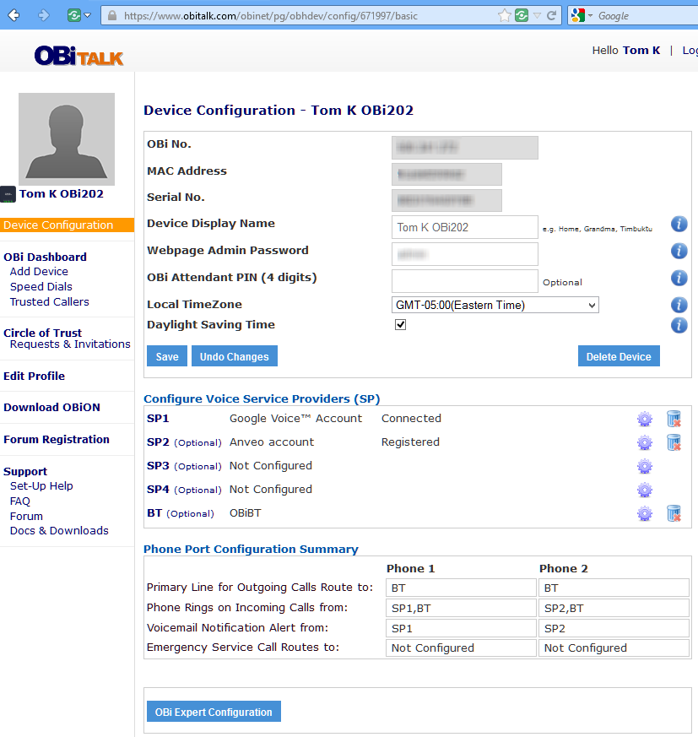Viewport: 698px width, 737px height.
Task: Click the SP1 Google Voice settings gear icon
Action: [645, 419]
